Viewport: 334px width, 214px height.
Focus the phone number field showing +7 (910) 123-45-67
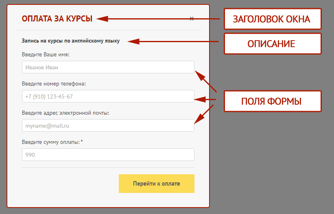pyautogui.click(x=108, y=96)
